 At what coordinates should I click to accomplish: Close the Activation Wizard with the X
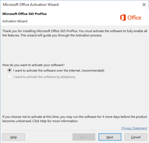144,5
